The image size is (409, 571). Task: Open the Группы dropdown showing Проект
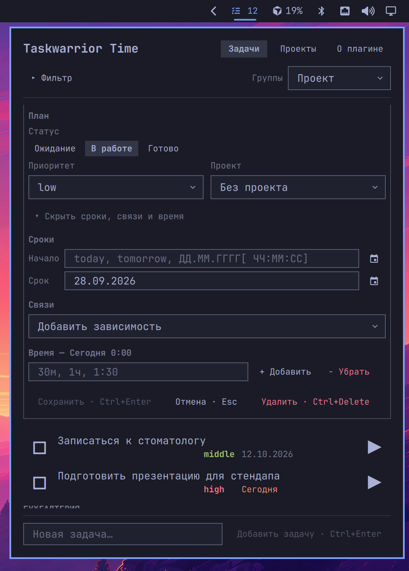tap(339, 78)
